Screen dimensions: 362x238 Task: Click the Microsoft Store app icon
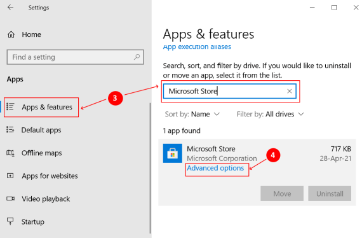[x=173, y=153]
